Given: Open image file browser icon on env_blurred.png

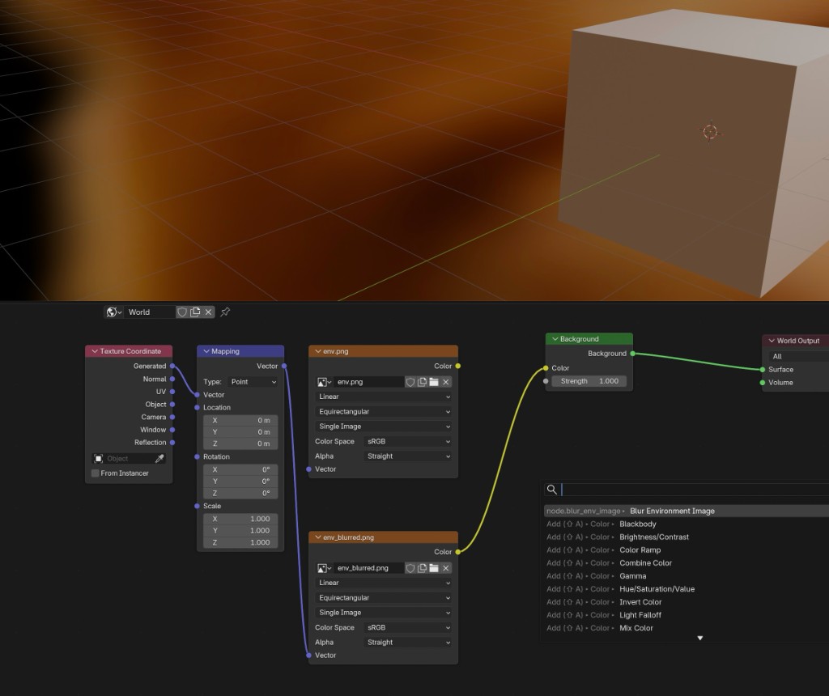Looking at the screenshot, I should click(x=434, y=567).
